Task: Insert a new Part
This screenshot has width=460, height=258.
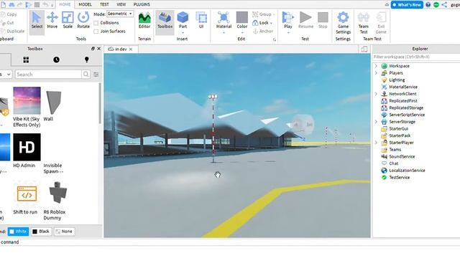Action: (x=183, y=21)
